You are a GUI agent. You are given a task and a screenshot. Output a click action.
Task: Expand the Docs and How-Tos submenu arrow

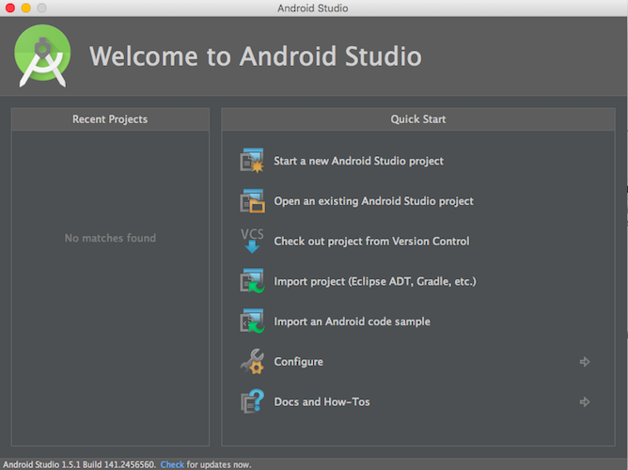click(585, 402)
